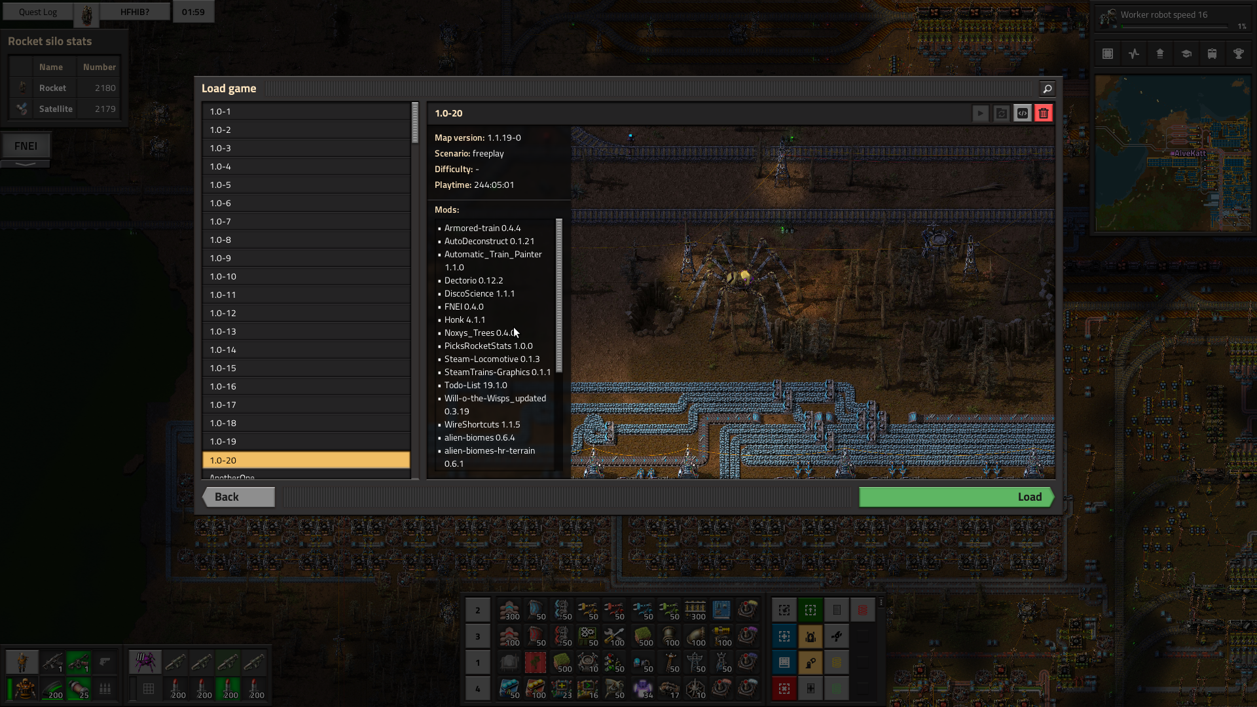
Task: Click the red delete save trash icon
Action: tap(1044, 113)
